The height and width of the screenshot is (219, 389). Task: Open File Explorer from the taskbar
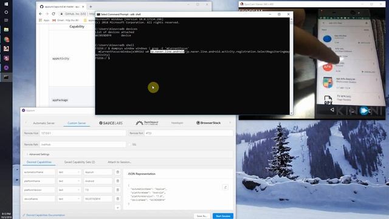[6, 30]
